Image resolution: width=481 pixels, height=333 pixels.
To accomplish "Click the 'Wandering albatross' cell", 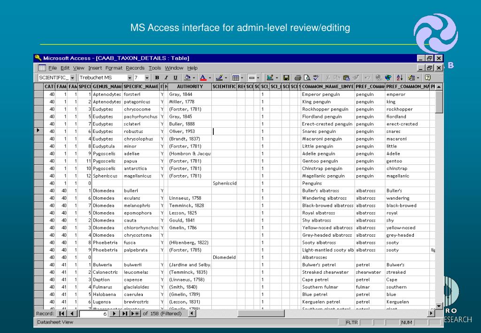I will pyautogui.click(x=327, y=198).
